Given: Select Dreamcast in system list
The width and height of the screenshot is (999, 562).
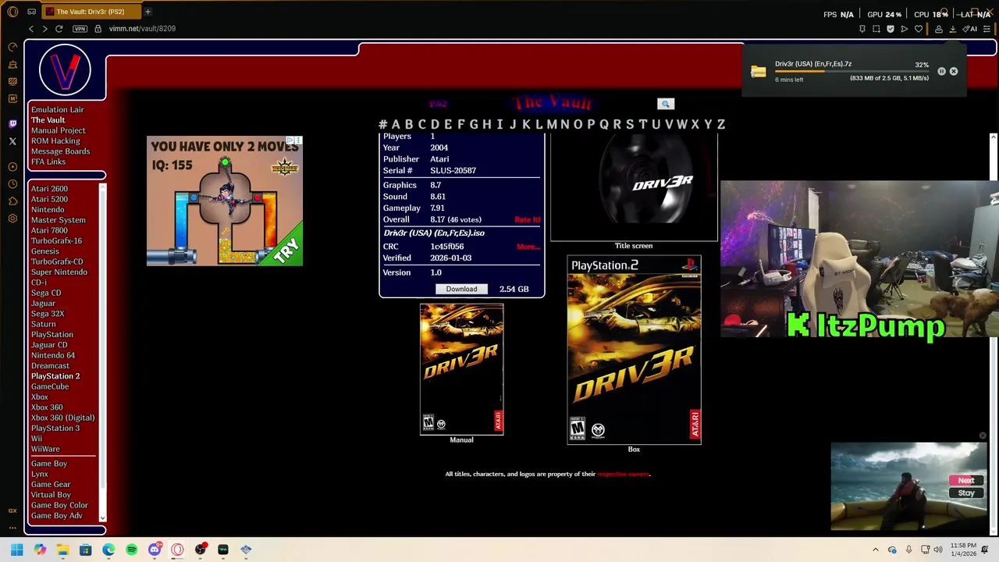Looking at the screenshot, I should (50, 366).
